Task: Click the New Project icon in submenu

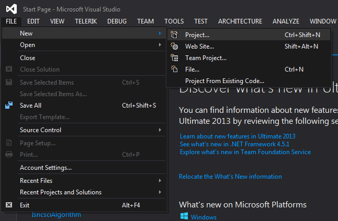Action: point(174,34)
